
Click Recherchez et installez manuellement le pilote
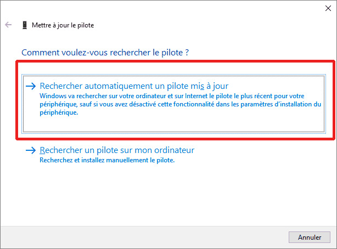click(x=107, y=160)
